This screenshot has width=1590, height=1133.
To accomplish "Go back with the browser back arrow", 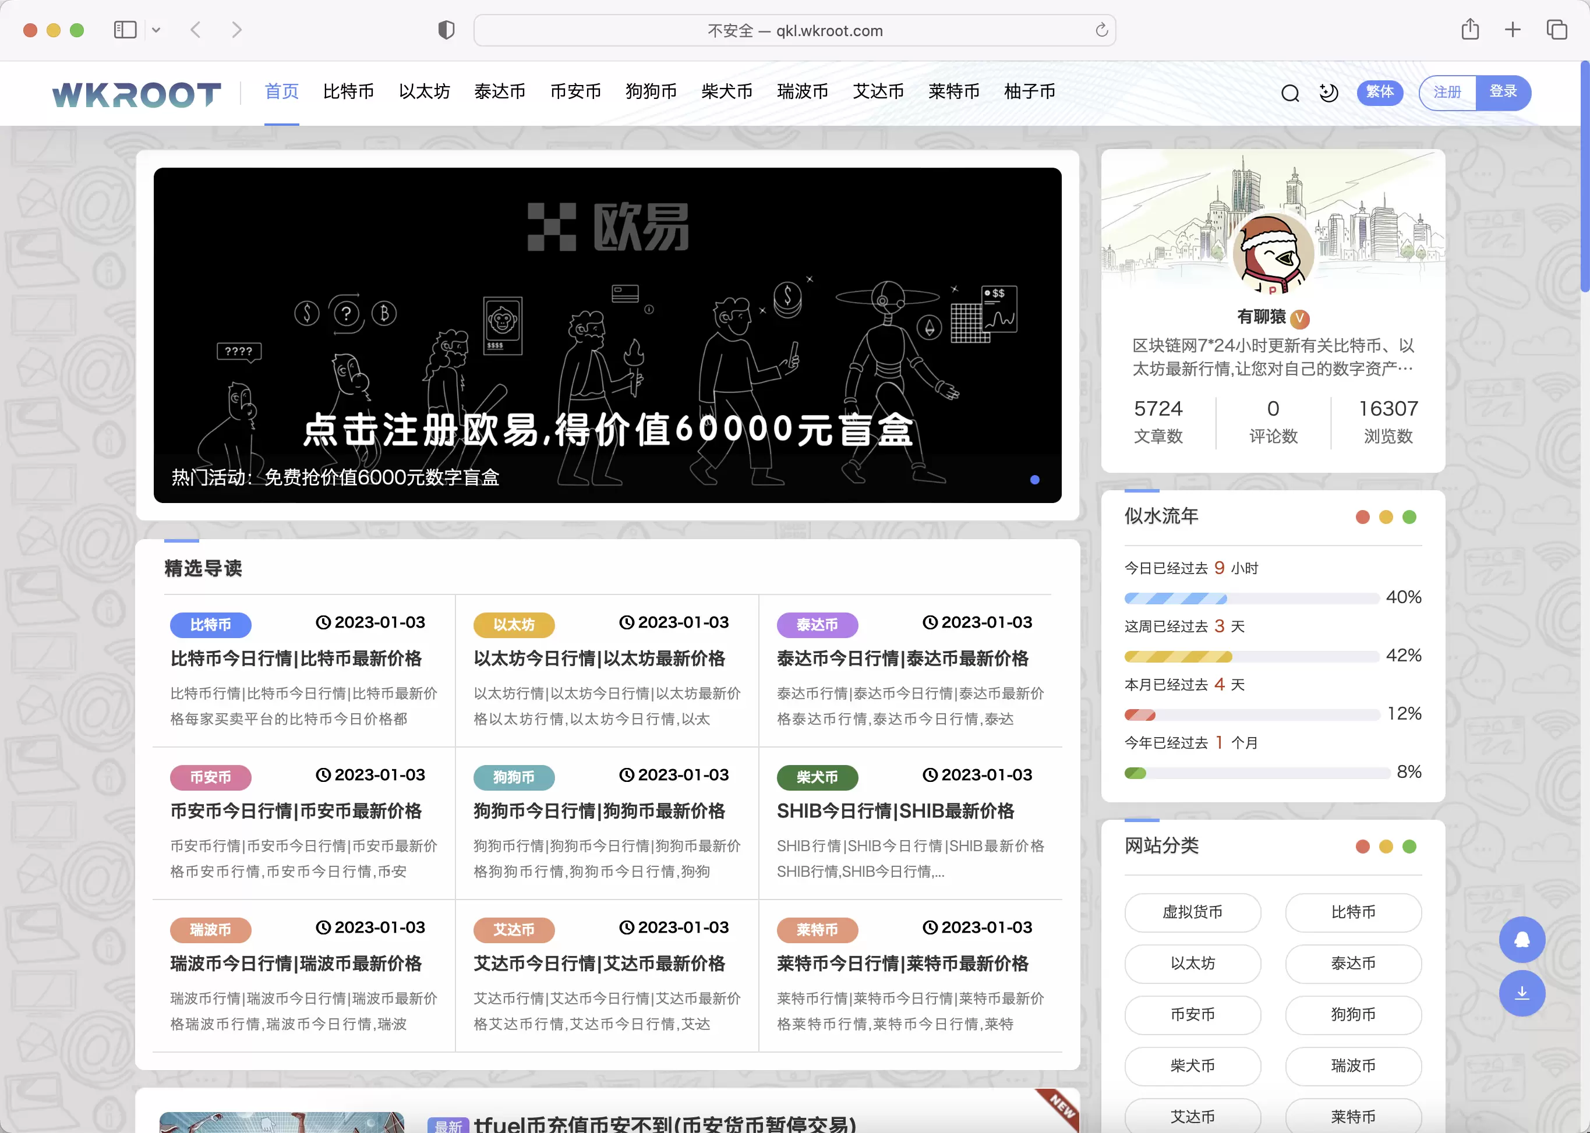I will (196, 30).
